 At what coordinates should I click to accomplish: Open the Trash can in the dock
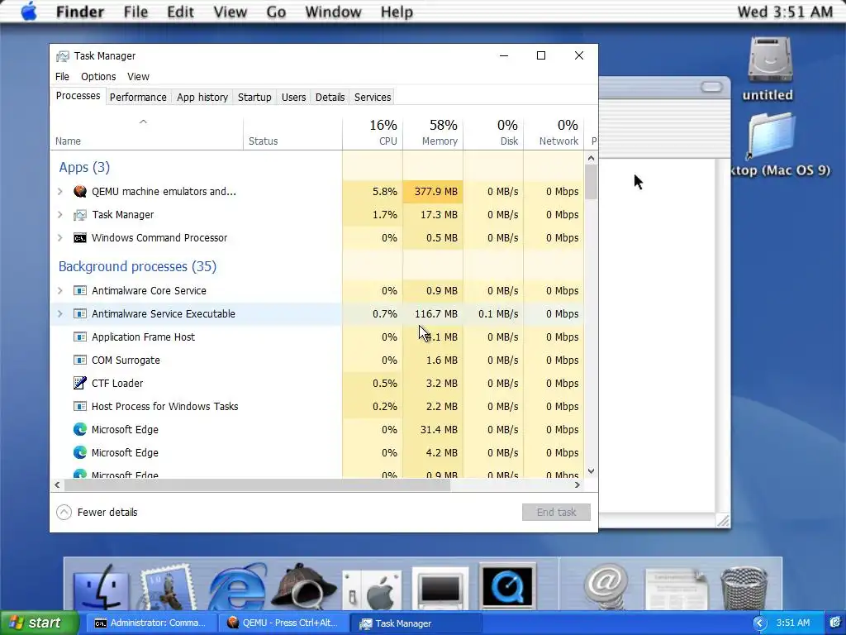point(744,589)
